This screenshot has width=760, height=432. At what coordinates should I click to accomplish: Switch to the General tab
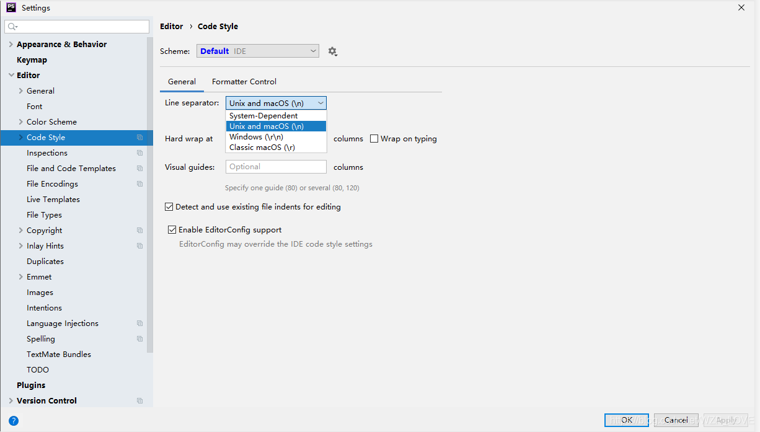(x=182, y=82)
